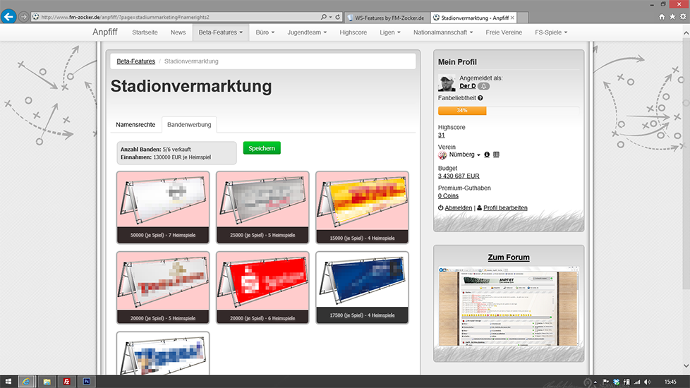This screenshot has width=690, height=388.
Task: Switch to the Namensrechte tab
Action: 135,125
